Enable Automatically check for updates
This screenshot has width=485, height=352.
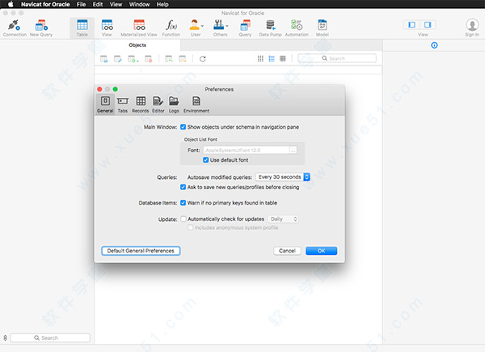click(183, 218)
